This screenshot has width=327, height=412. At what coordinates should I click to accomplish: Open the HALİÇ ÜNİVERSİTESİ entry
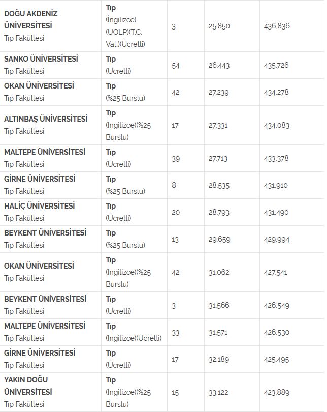pos(39,206)
